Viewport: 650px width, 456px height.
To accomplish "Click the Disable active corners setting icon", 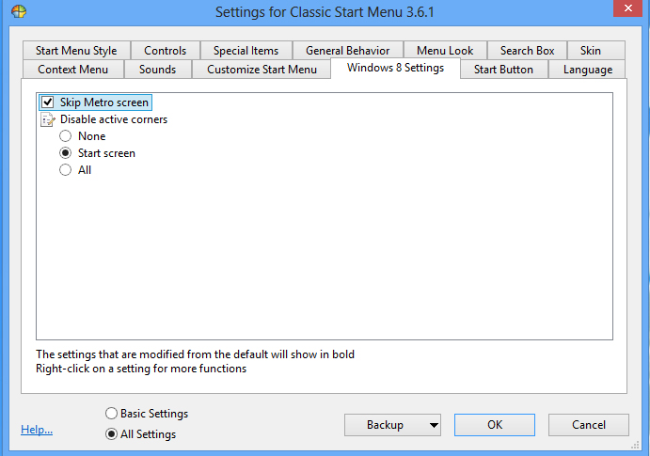I will coord(48,119).
